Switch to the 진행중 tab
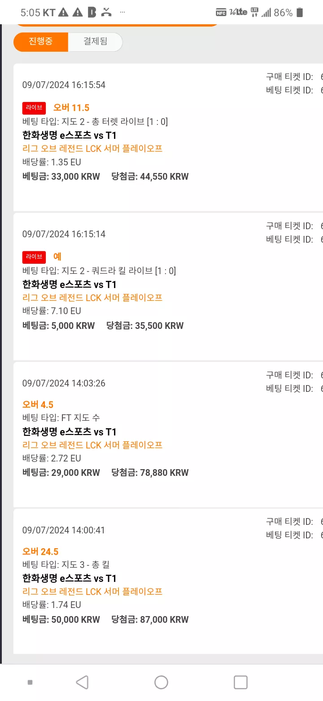Image resolution: width=323 pixels, height=701 pixels. tap(41, 42)
